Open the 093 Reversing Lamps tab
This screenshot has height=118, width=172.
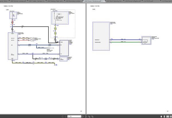click(x=74, y=1)
